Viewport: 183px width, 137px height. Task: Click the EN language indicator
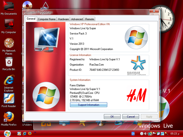[x=133, y=134]
